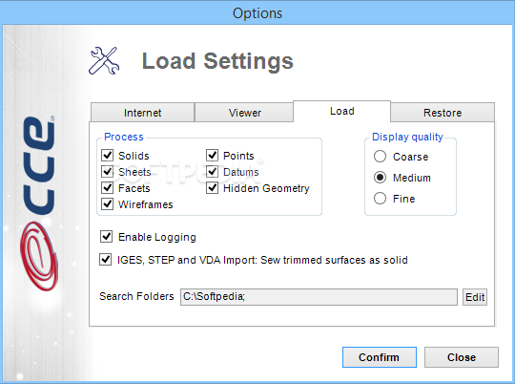Disable Facets processing
515x384 pixels.
click(108, 187)
